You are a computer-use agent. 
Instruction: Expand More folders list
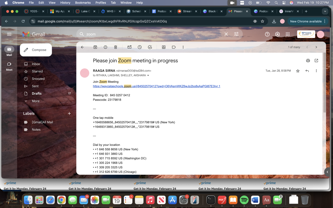36,101
